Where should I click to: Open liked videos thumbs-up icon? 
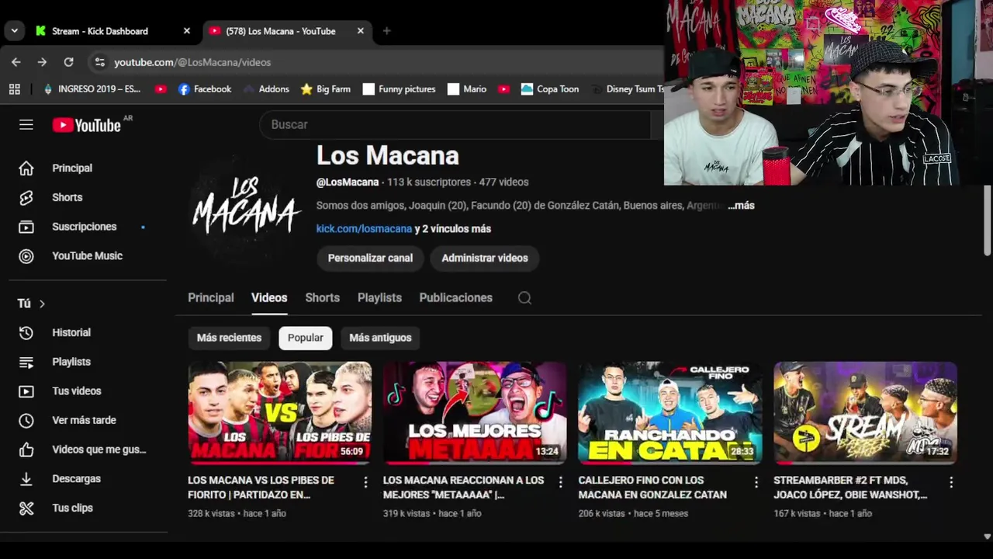pos(26,450)
